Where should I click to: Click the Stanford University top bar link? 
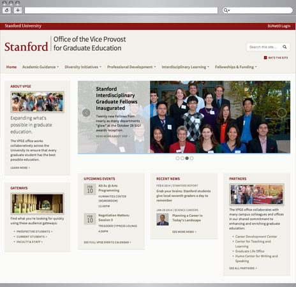pos(23,26)
